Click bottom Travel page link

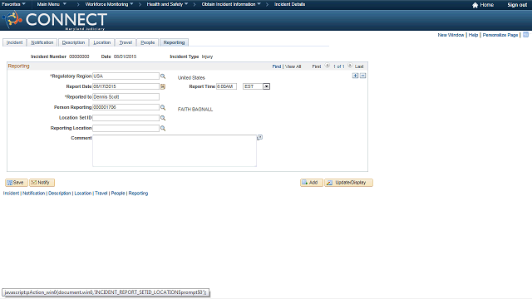[x=101, y=194]
